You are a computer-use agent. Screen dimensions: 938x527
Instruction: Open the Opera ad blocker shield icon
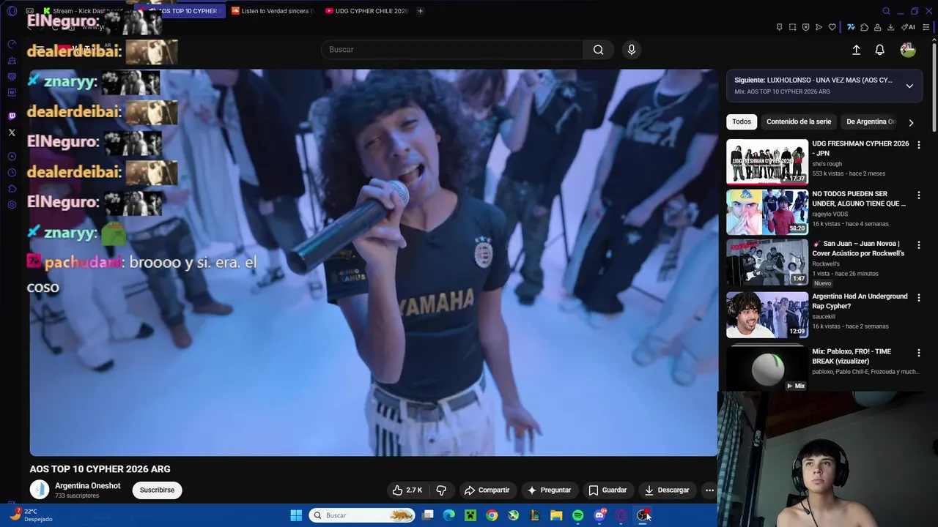(805, 27)
